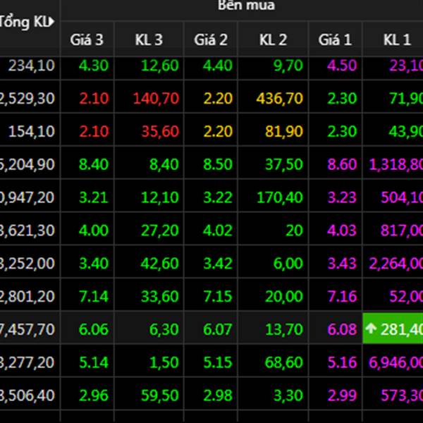The image size is (423, 423).
Task: Select volume cell 13,70
Action: (284, 329)
